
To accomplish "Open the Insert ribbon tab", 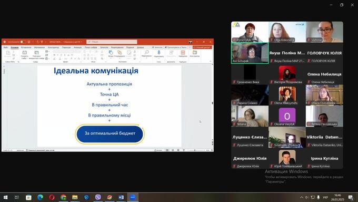I will (26, 47).
